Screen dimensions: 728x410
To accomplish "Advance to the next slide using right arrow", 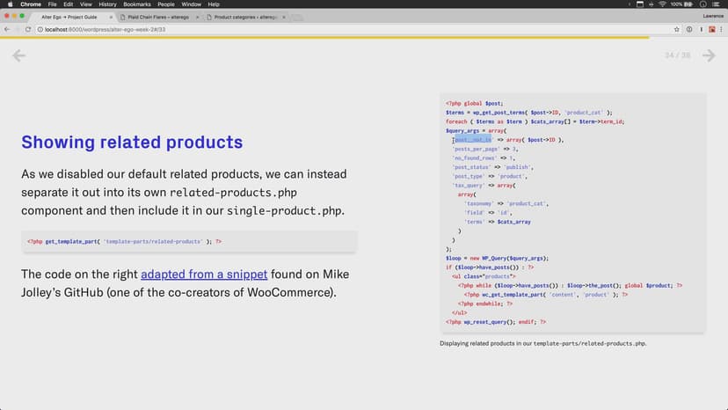I will 709,56.
